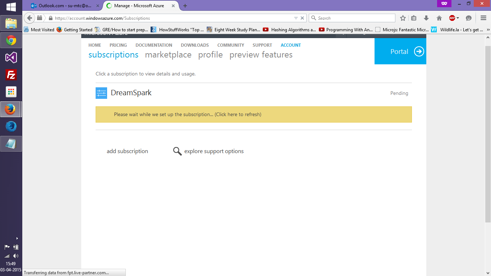This screenshot has width=491, height=276.
Task: Click the explore support options link
Action: click(214, 151)
